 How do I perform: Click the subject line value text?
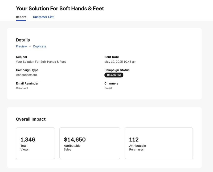[41, 62]
